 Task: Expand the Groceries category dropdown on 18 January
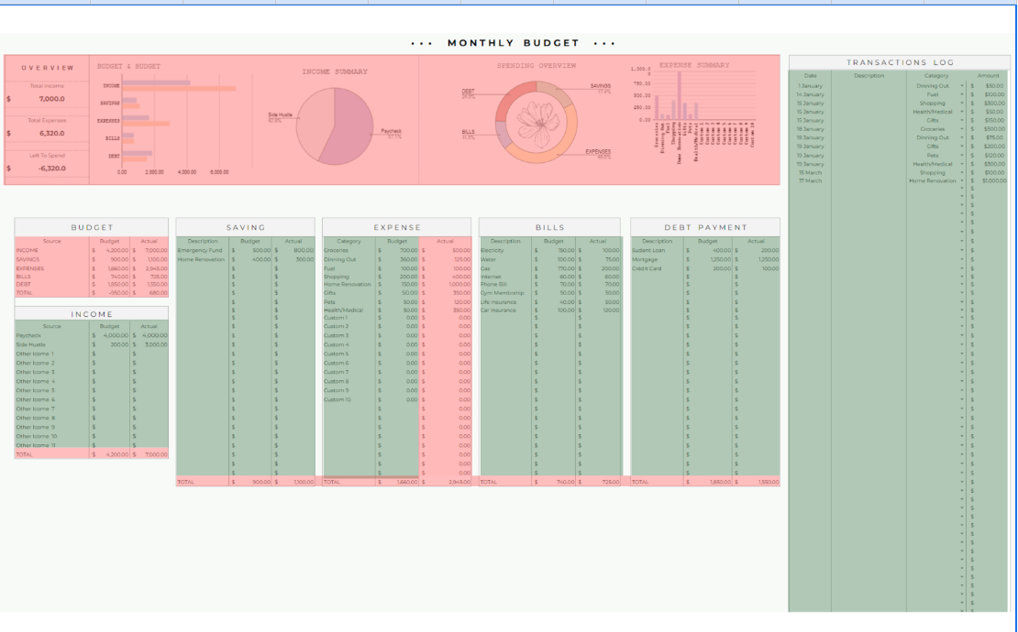pyautogui.click(x=962, y=129)
